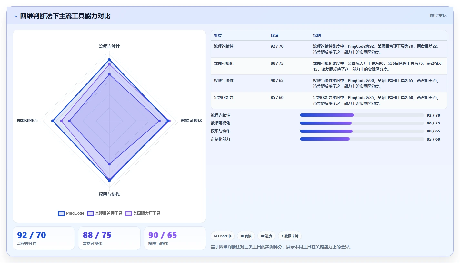This screenshot has width=460, height=263.
Task: Select the 定制化能力 table row cell
Action: (224, 98)
